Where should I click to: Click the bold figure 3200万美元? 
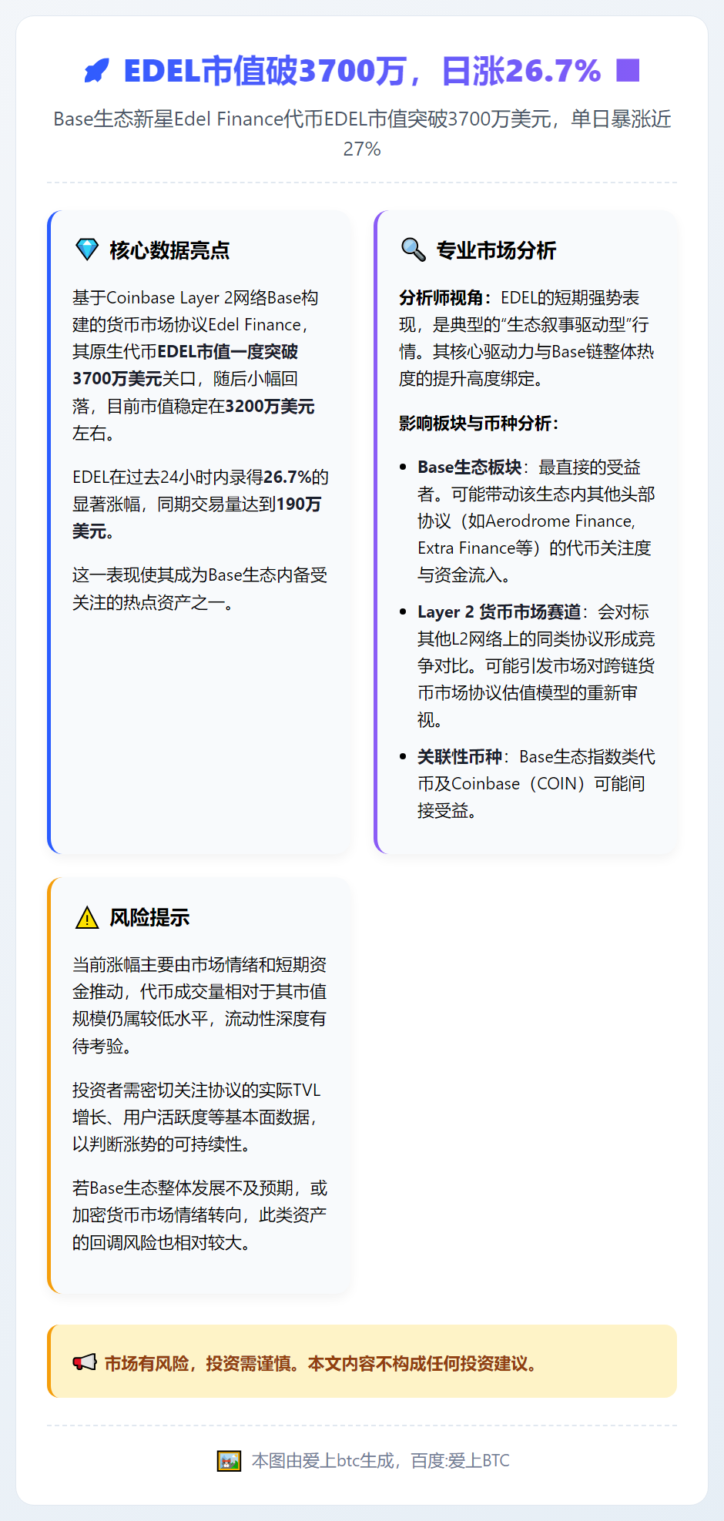pos(270,406)
